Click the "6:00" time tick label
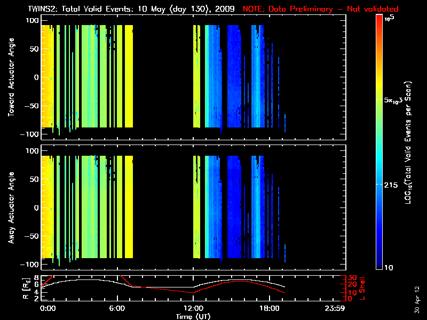Viewport: 427px width, 320px height. click(x=117, y=308)
